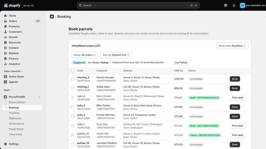266x149 pixels.
Task: Click the Analytics bar chart icon
Action: click(x=5, y=64)
